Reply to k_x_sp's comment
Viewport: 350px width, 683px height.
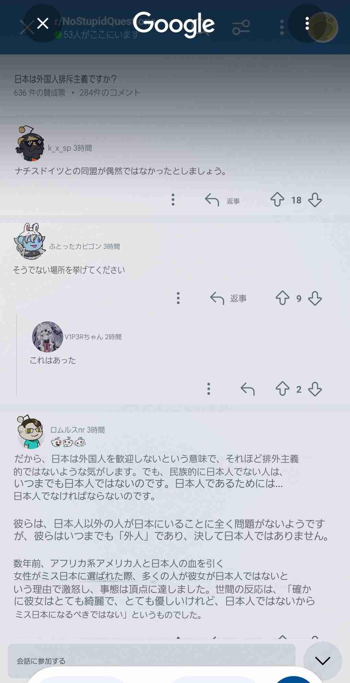tap(222, 200)
